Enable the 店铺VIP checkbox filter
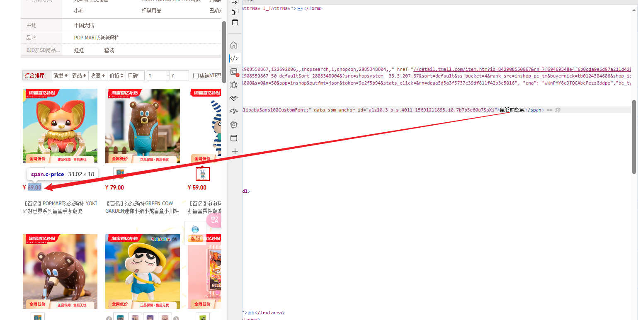This screenshot has width=638, height=320. tap(196, 76)
